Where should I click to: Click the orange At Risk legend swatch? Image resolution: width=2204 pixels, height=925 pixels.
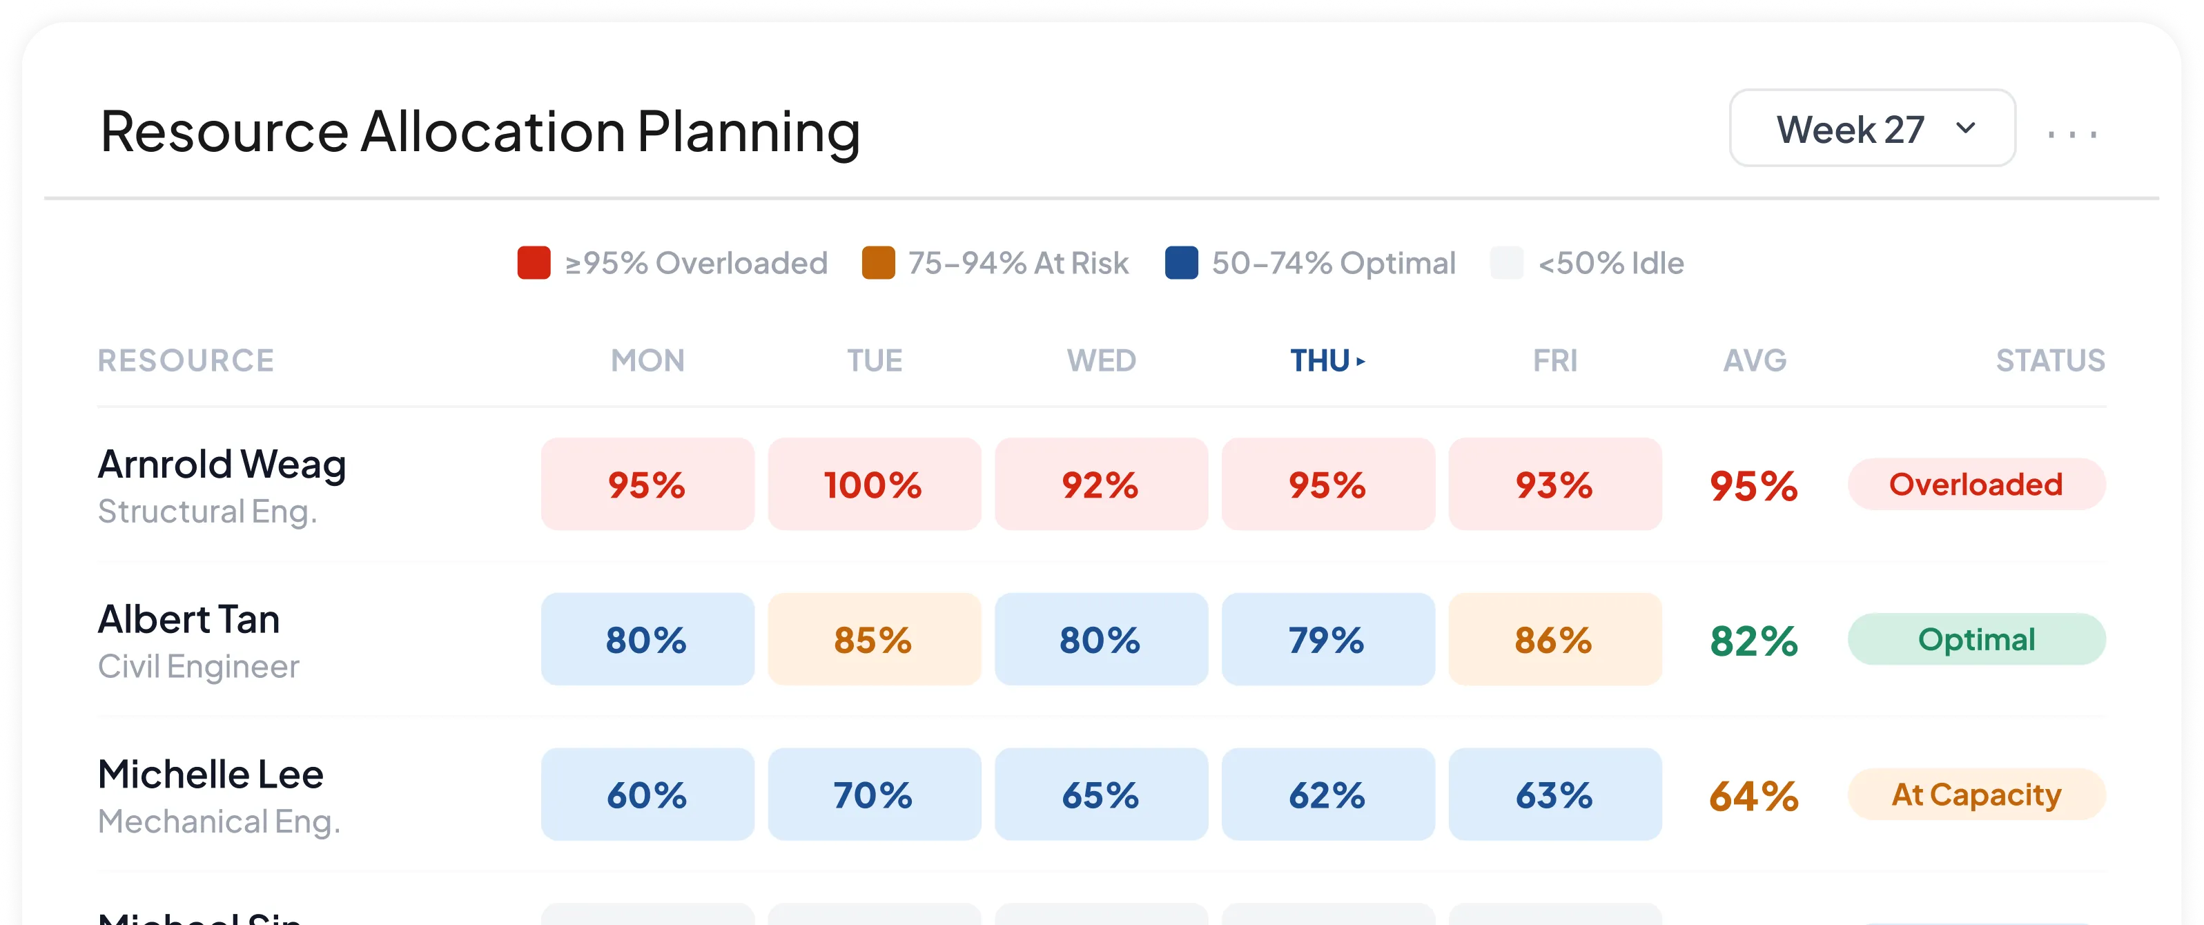click(x=878, y=263)
